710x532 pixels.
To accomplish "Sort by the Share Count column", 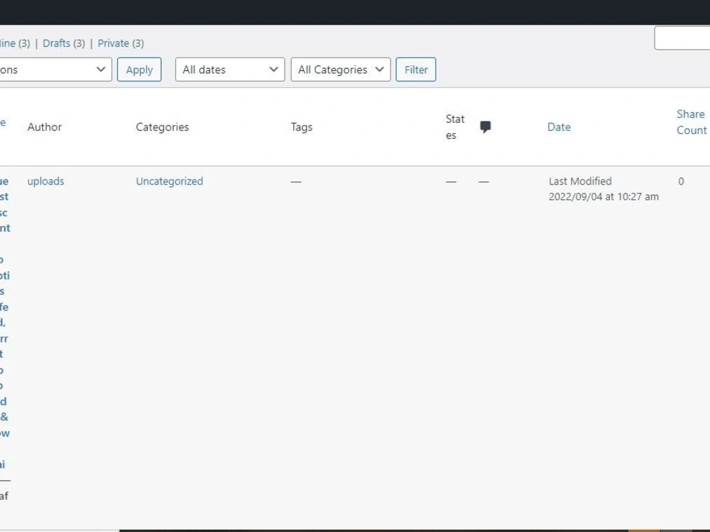I will coord(692,122).
